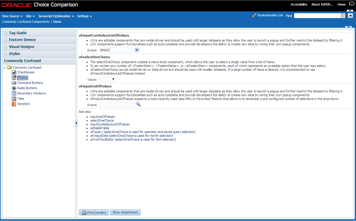Click the Commonly Confused folder icon
Image resolution: width=356 pixels, height=221 pixels.
point(9,68)
